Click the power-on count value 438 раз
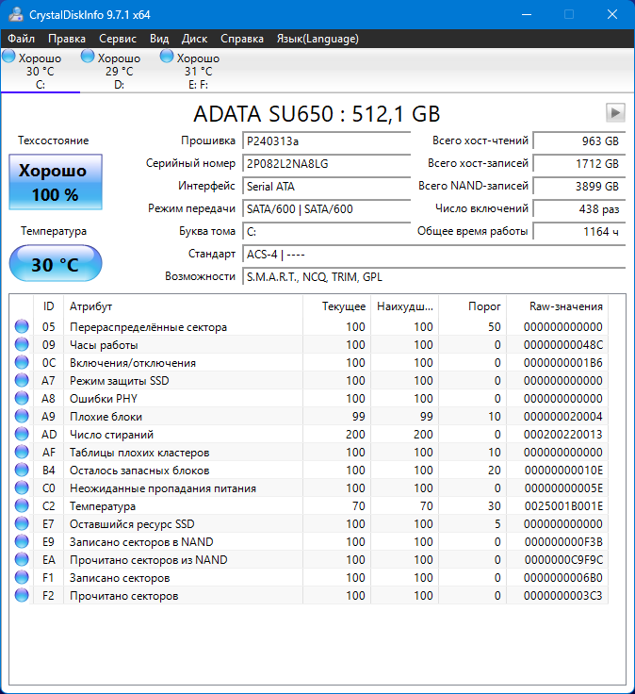Screen dimensions: 635x694 (578, 209)
